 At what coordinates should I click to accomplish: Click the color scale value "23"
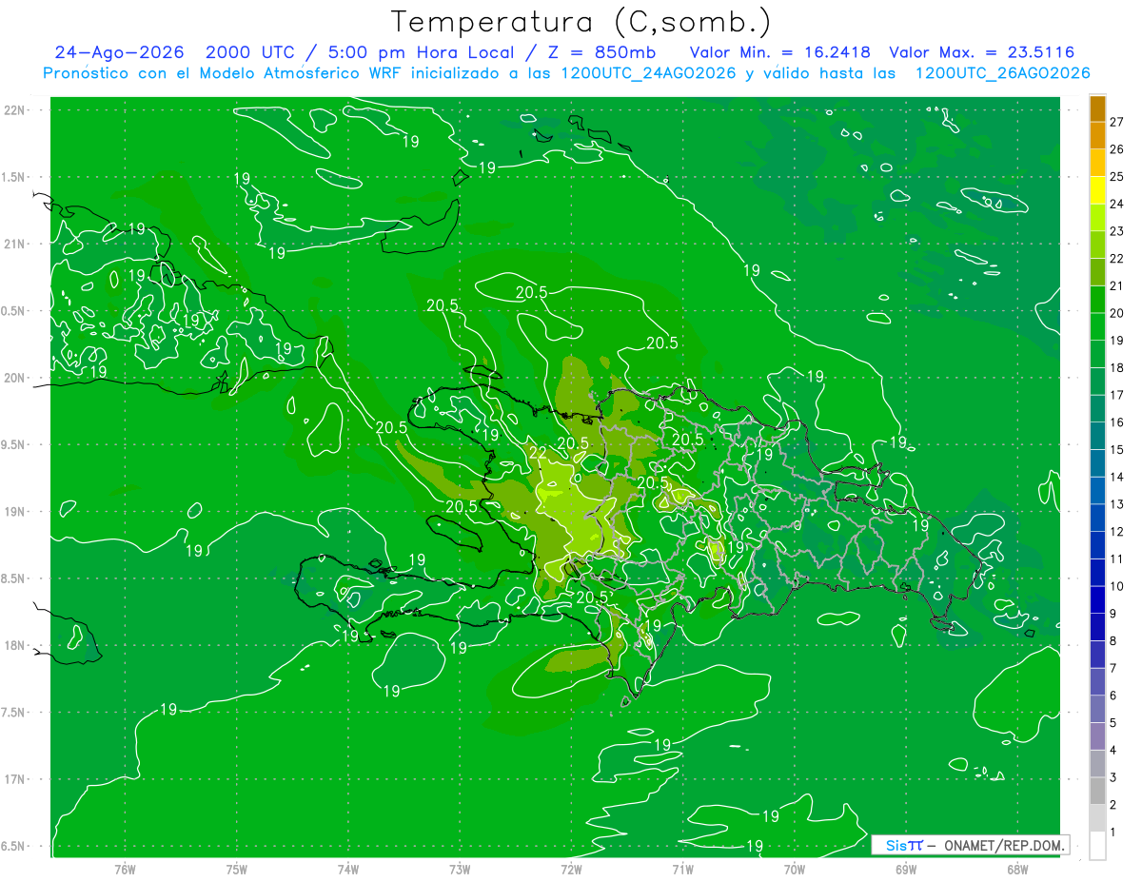tap(1117, 231)
